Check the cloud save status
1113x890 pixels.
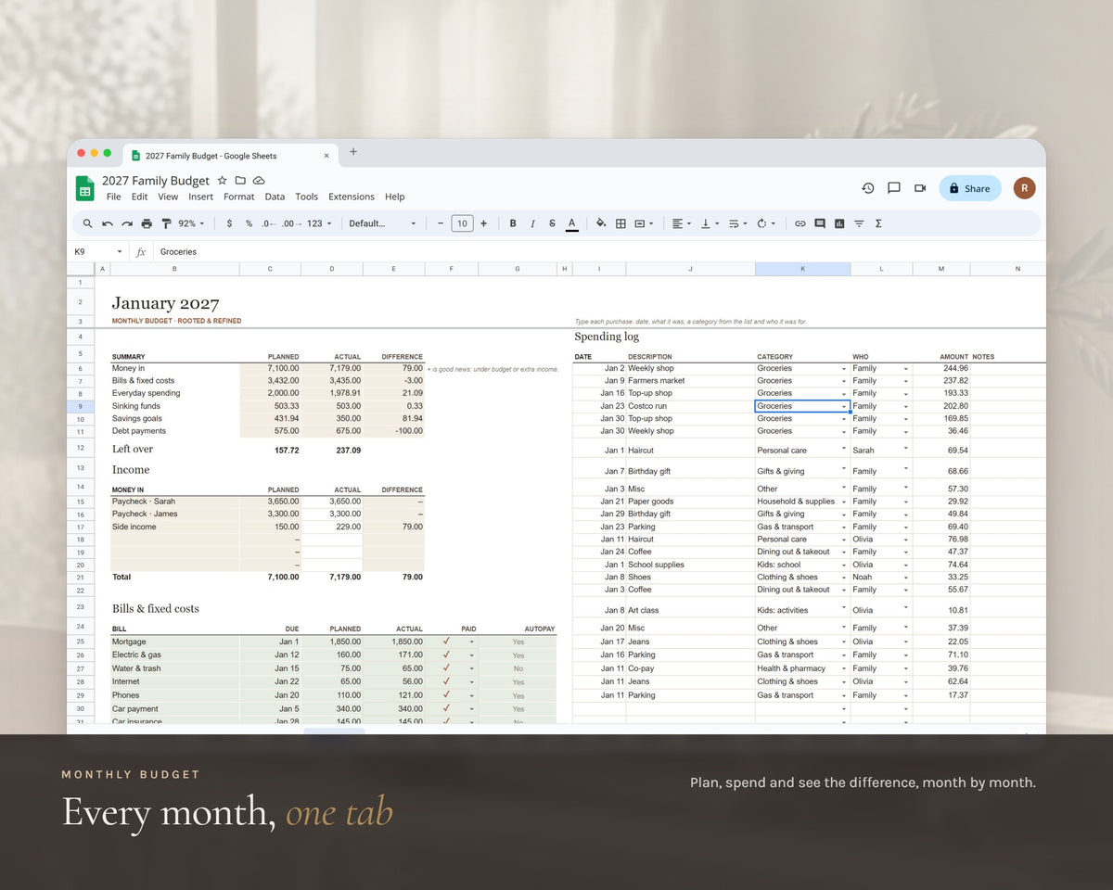(x=259, y=181)
